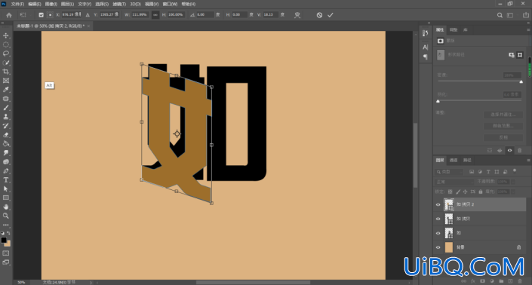Viewport: 532px width, 285px height.
Task: Select the Pen tool
Action: pyautogui.click(x=6, y=171)
